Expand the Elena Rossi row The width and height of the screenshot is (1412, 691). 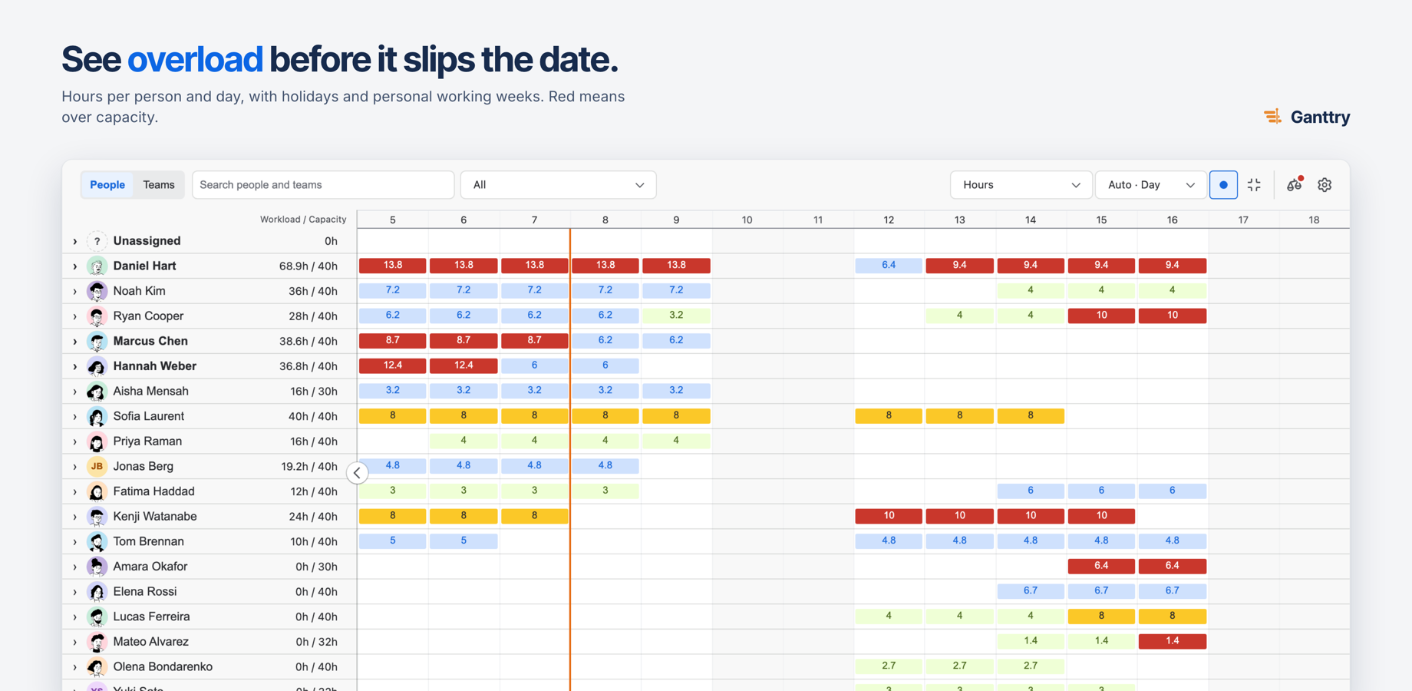(75, 592)
